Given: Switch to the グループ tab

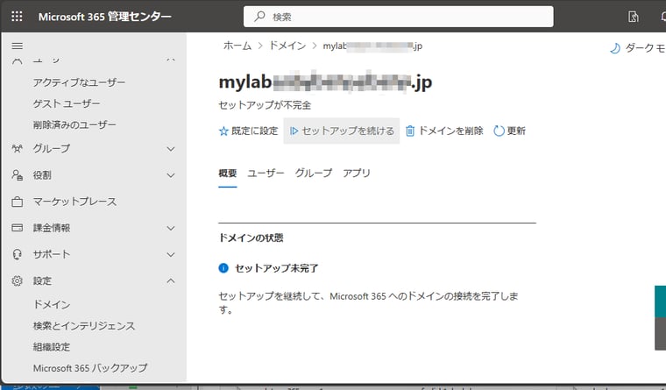Looking at the screenshot, I should [x=314, y=174].
